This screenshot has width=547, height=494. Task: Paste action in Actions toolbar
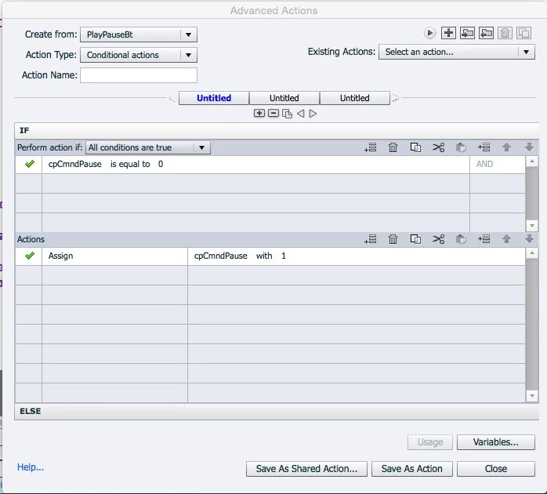(461, 239)
